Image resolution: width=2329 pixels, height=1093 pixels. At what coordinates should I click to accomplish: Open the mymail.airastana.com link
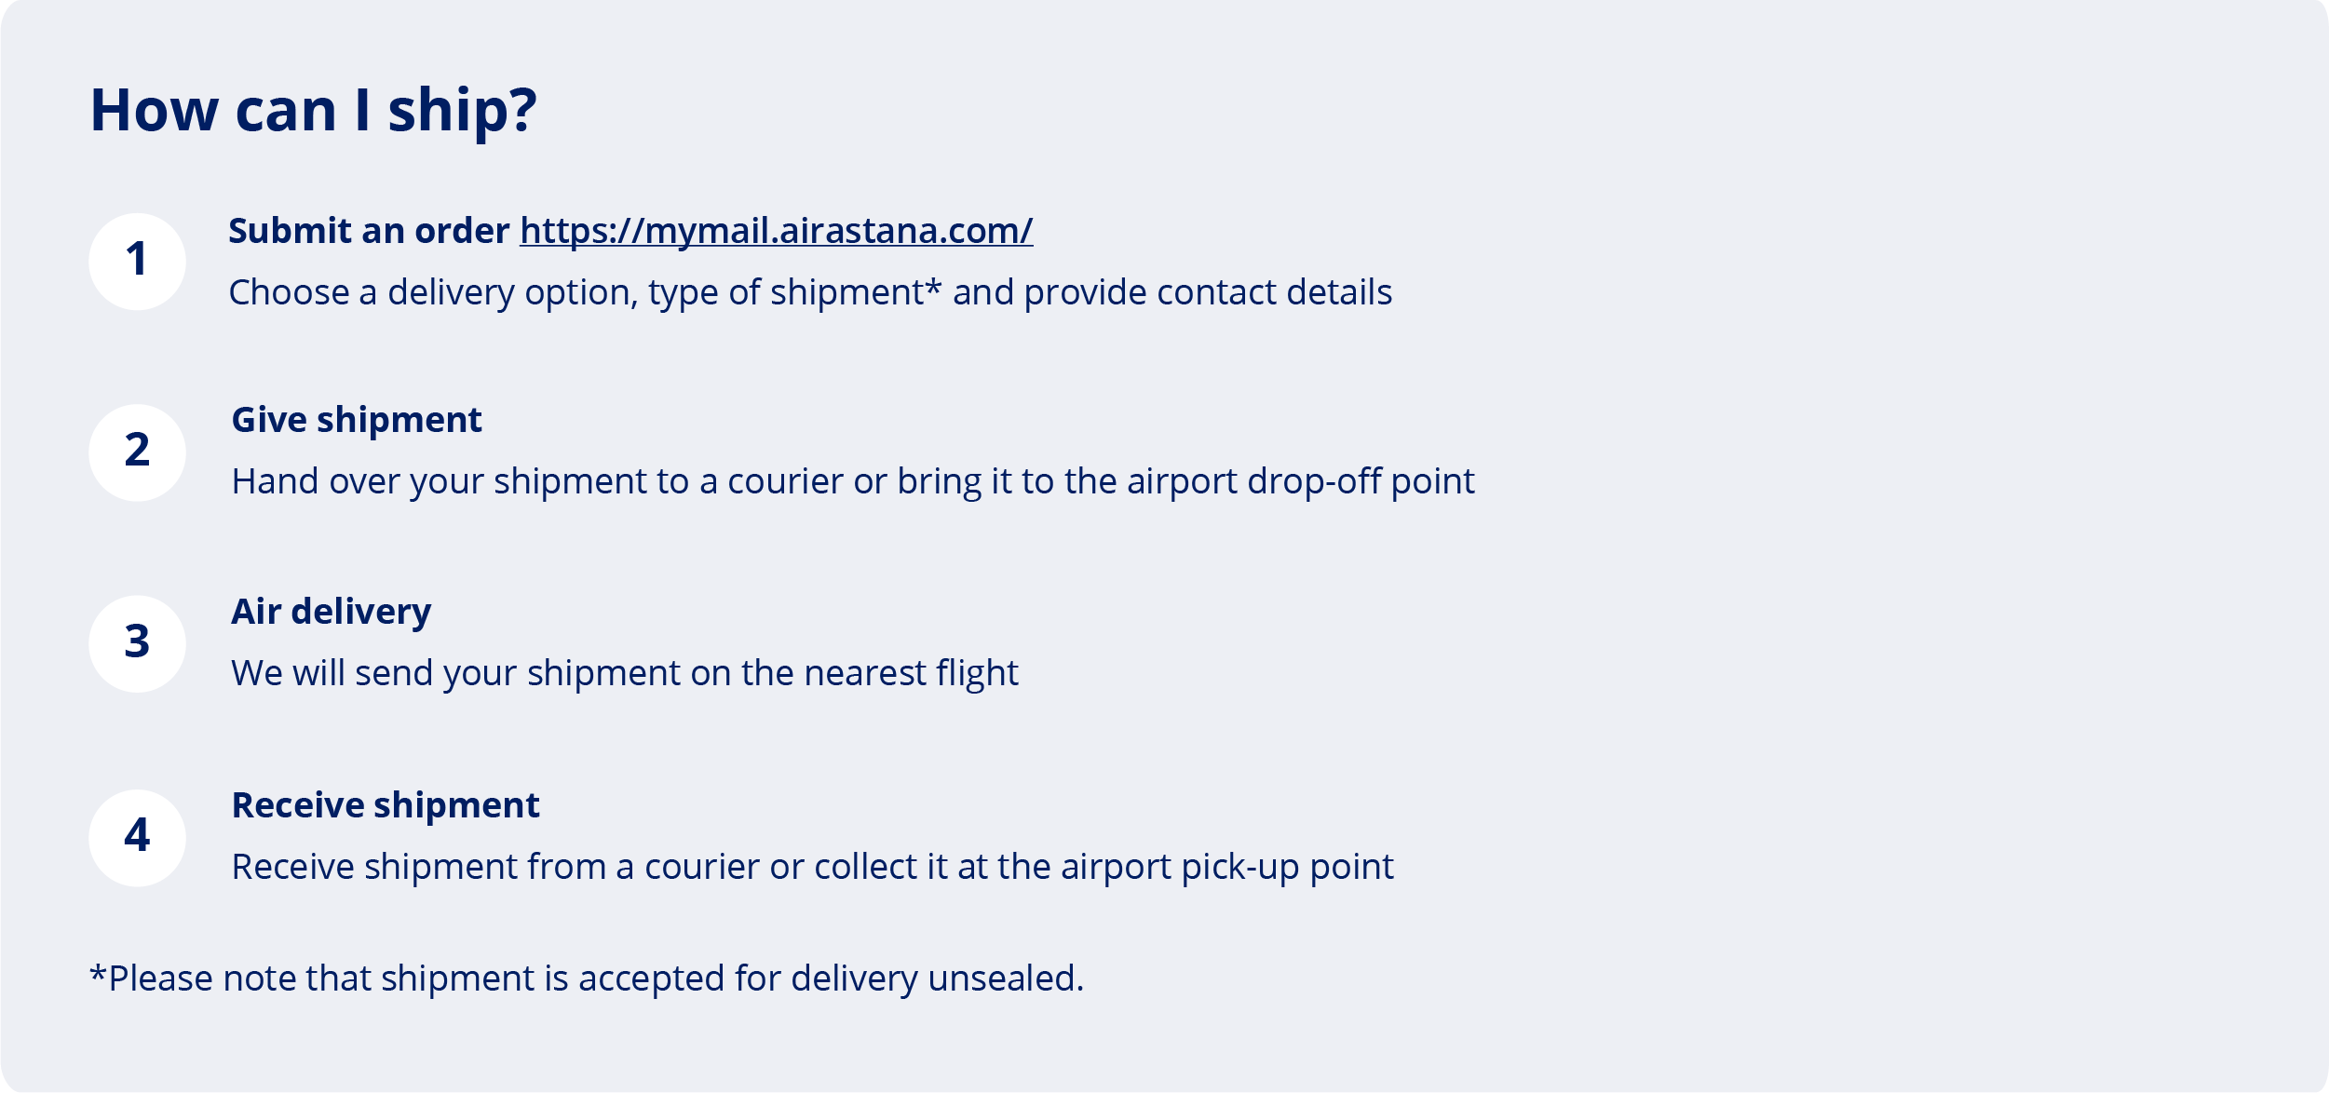pos(776,231)
